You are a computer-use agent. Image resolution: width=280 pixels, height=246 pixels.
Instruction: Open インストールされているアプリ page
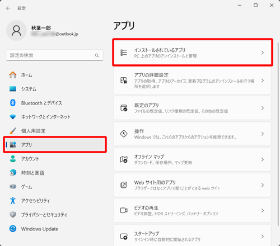[193, 53]
